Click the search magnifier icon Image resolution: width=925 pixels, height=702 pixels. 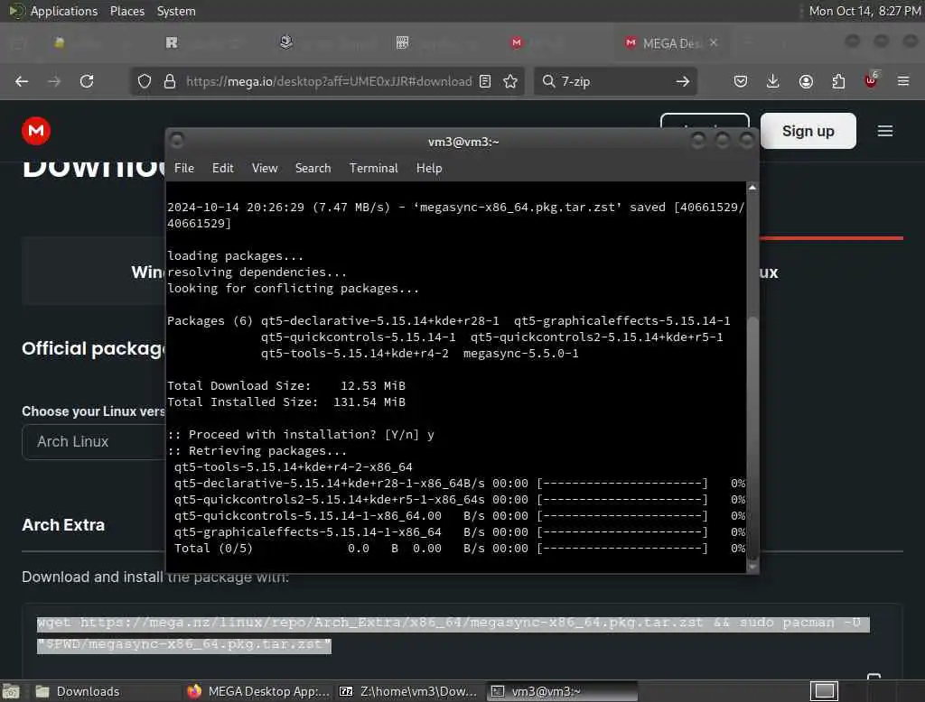coord(548,81)
